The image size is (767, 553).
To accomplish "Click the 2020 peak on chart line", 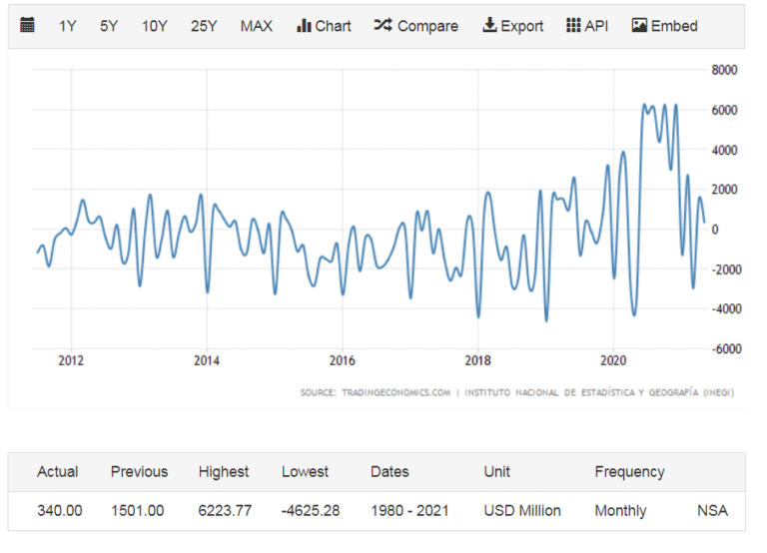I will point(644,105).
